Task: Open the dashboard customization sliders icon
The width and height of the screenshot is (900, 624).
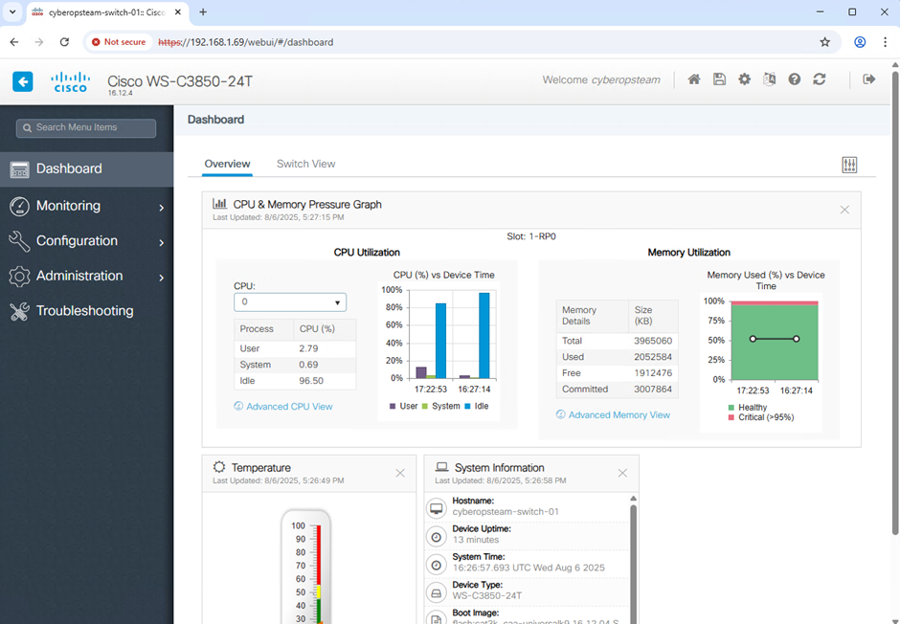Action: (x=849, y=166)
